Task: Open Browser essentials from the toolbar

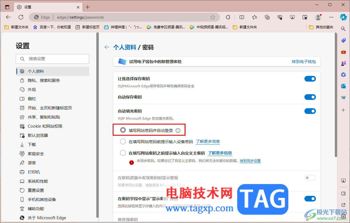Action: tap(279, 17)
